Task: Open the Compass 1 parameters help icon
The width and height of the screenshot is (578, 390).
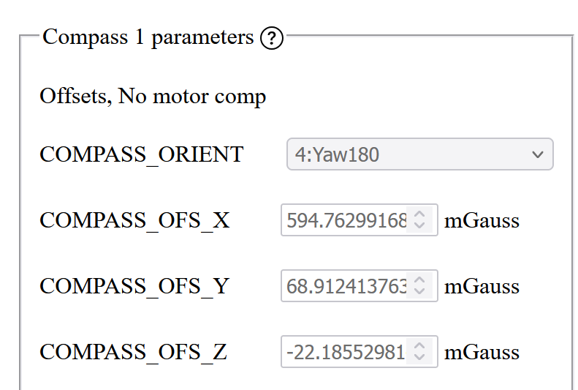Action: [x=272, y=38]
